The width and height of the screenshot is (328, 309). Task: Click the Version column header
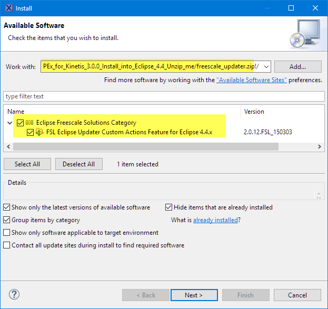click(254, 112)
